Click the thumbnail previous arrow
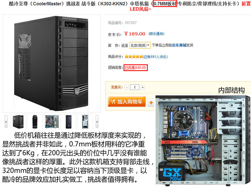Image resolution: width=251 pixels, height=188 pixels. pos(6,122)
